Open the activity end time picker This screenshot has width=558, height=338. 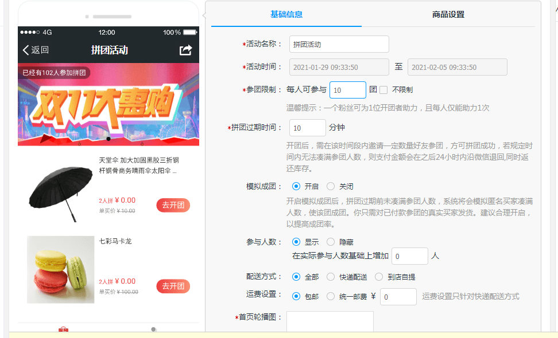(457, 67)
